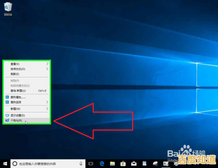Expand the 图形选项 graphics options submenu
The image size is (218, 168).
point(27,102)
